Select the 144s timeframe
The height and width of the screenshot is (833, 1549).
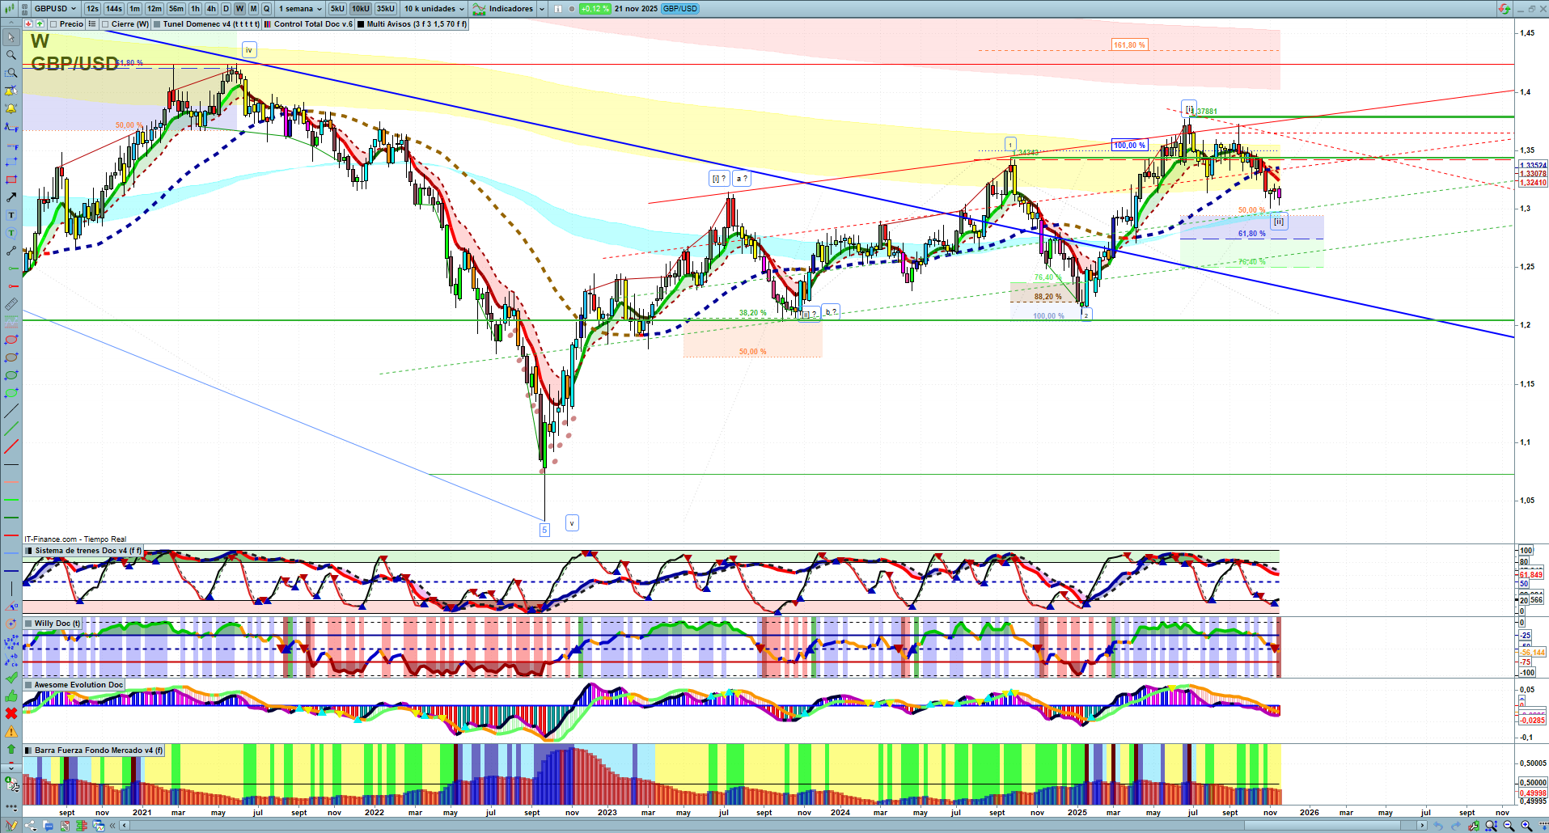(114, 9)
